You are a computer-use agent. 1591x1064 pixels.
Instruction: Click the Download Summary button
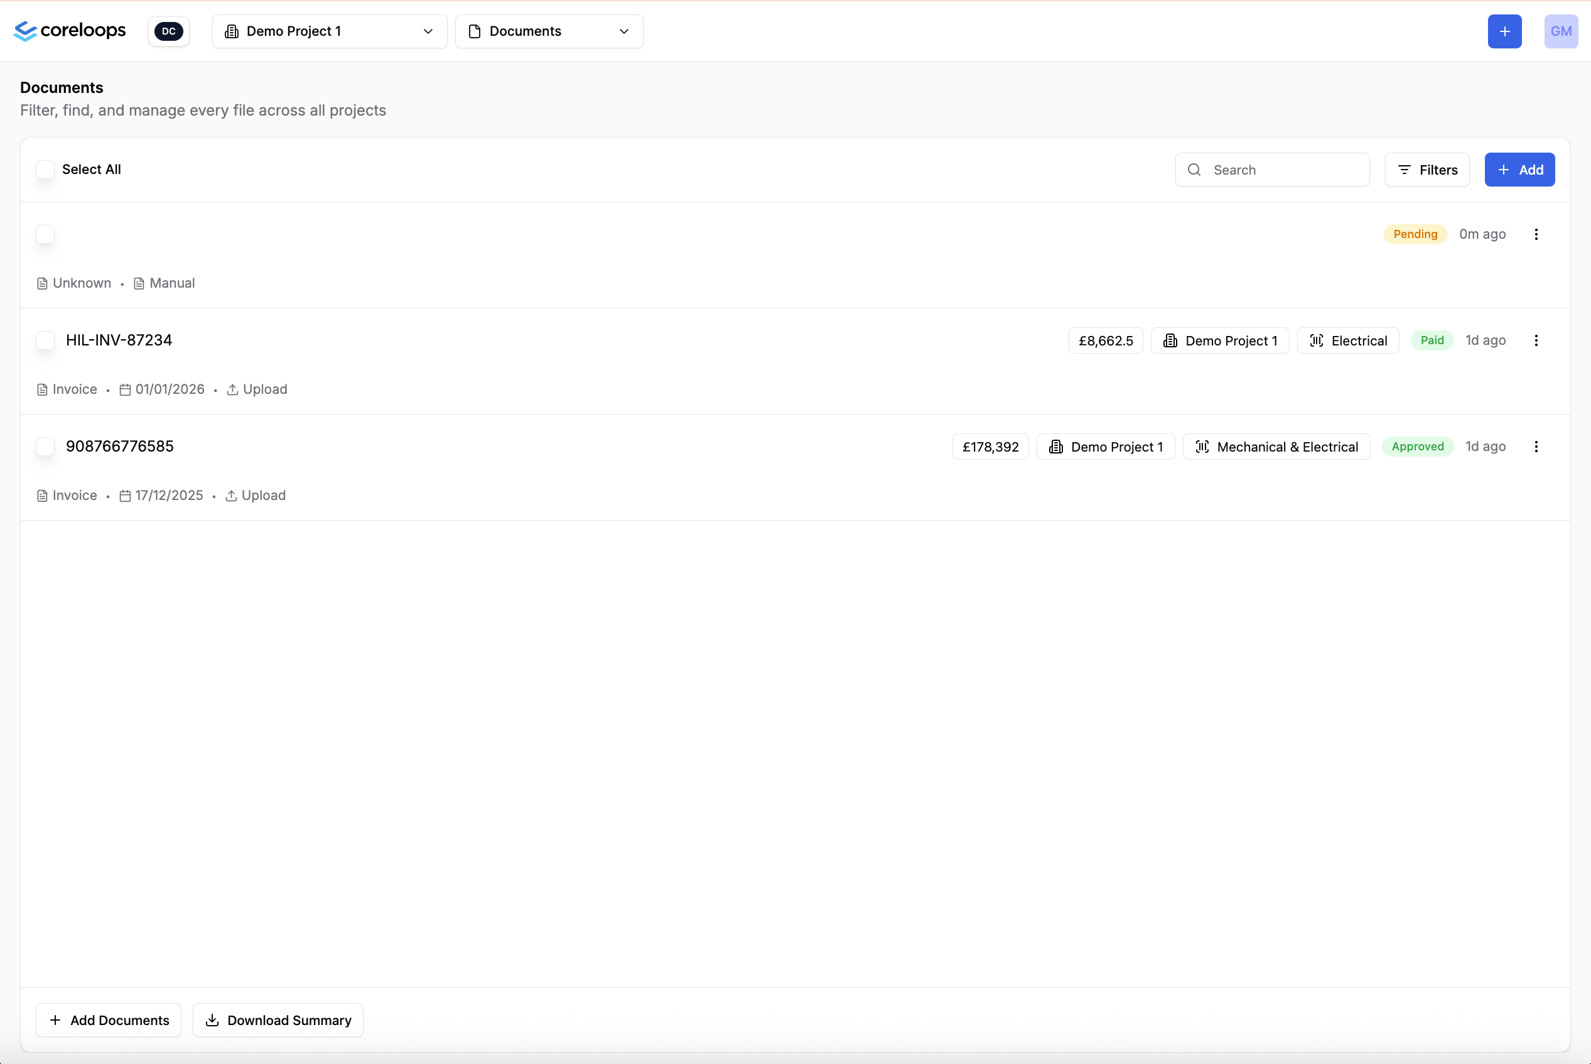tap(278, 1020)
